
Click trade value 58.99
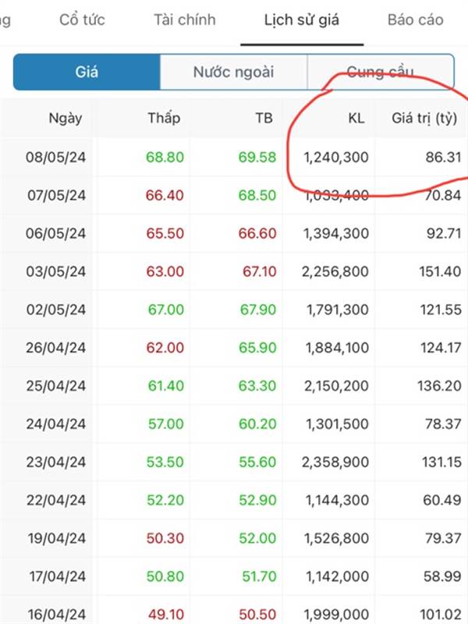click(x=442, y=576)
